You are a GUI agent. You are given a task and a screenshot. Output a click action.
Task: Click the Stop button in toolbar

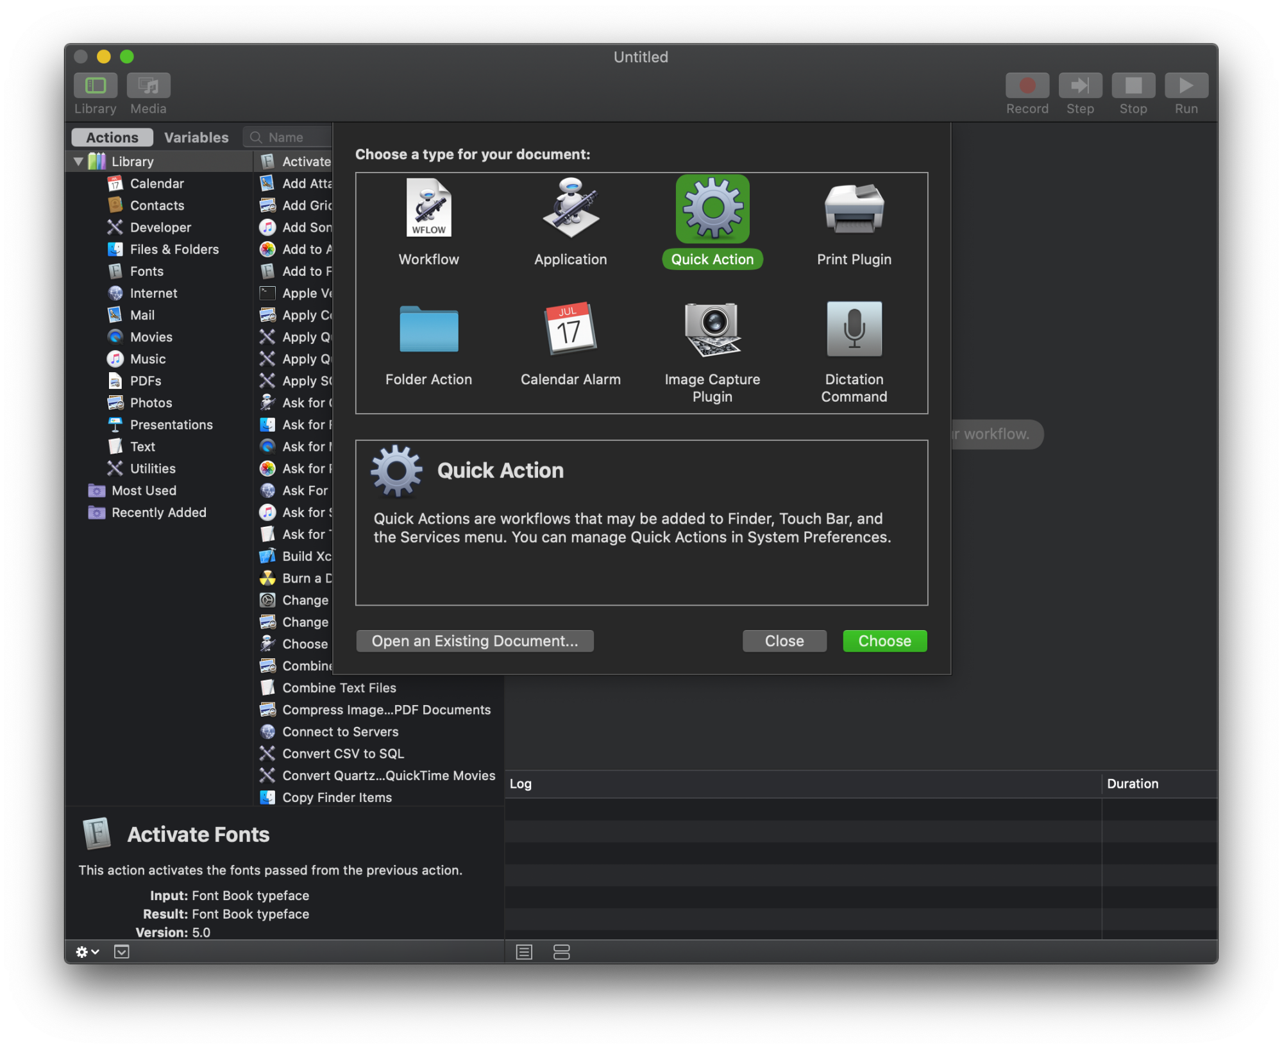(1133, 85)
